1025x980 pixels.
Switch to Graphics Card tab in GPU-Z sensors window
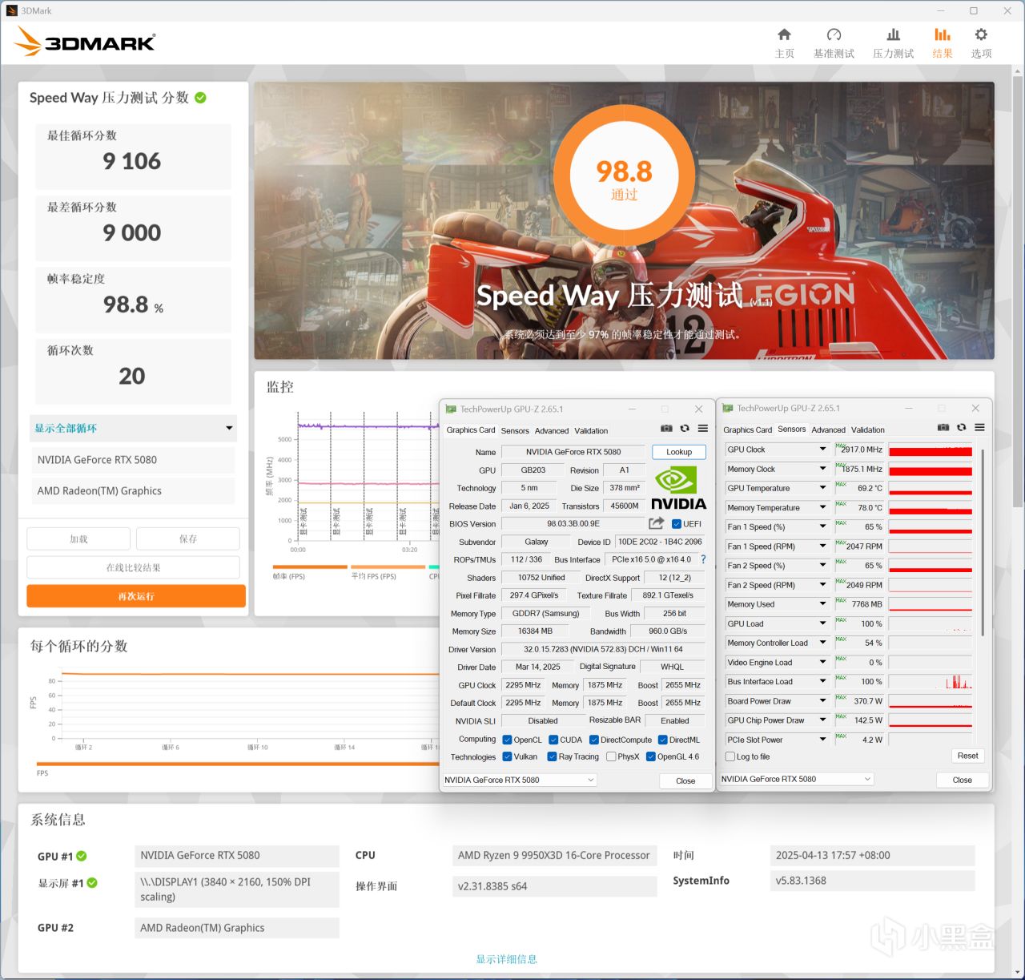click(747, 430)
